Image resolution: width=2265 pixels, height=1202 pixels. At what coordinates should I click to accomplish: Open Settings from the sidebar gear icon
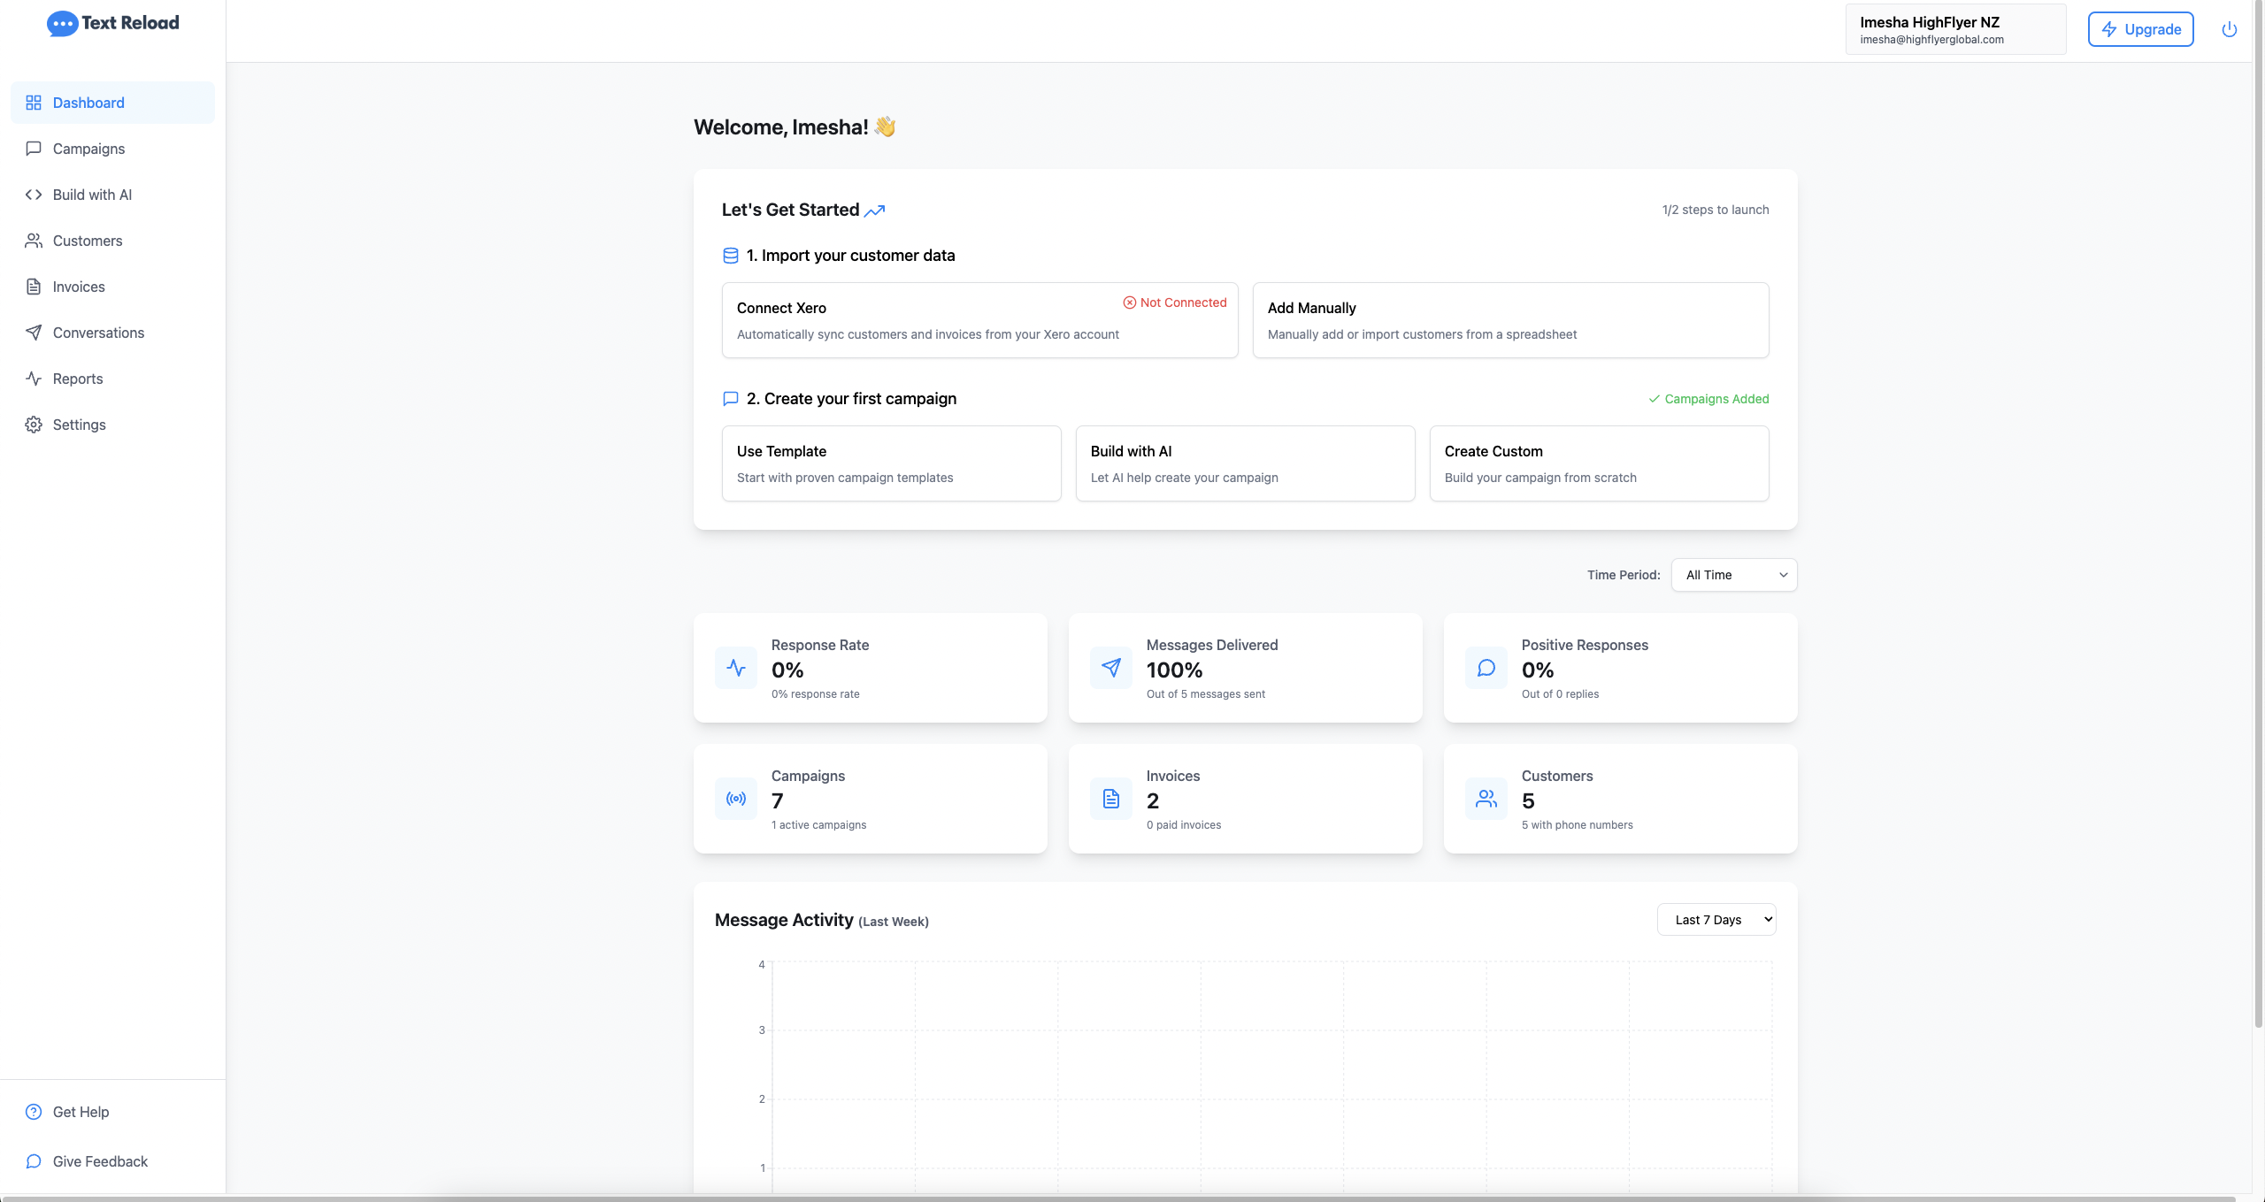(x=34, y=425)
